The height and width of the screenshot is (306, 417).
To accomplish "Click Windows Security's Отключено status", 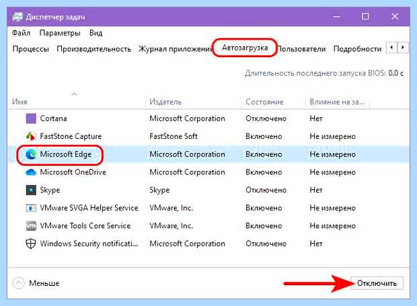I will pos(266,244).
